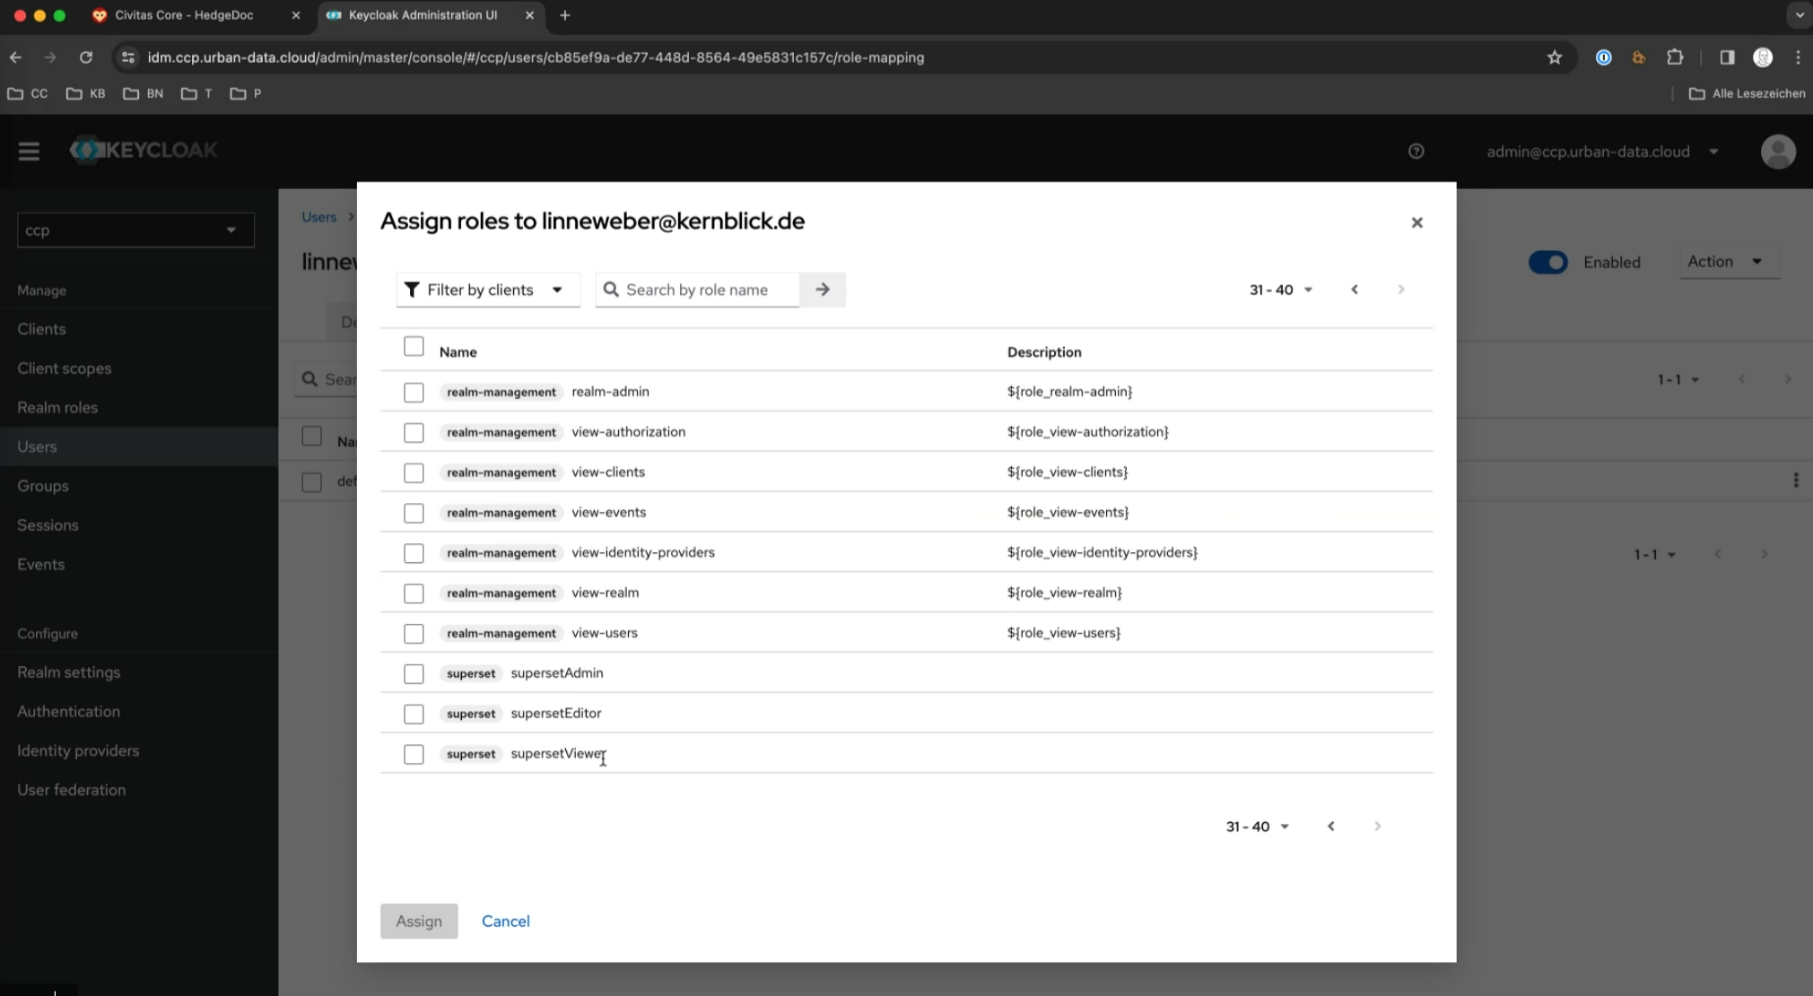Tick the view-realm role checkbox

click(414, 594)
